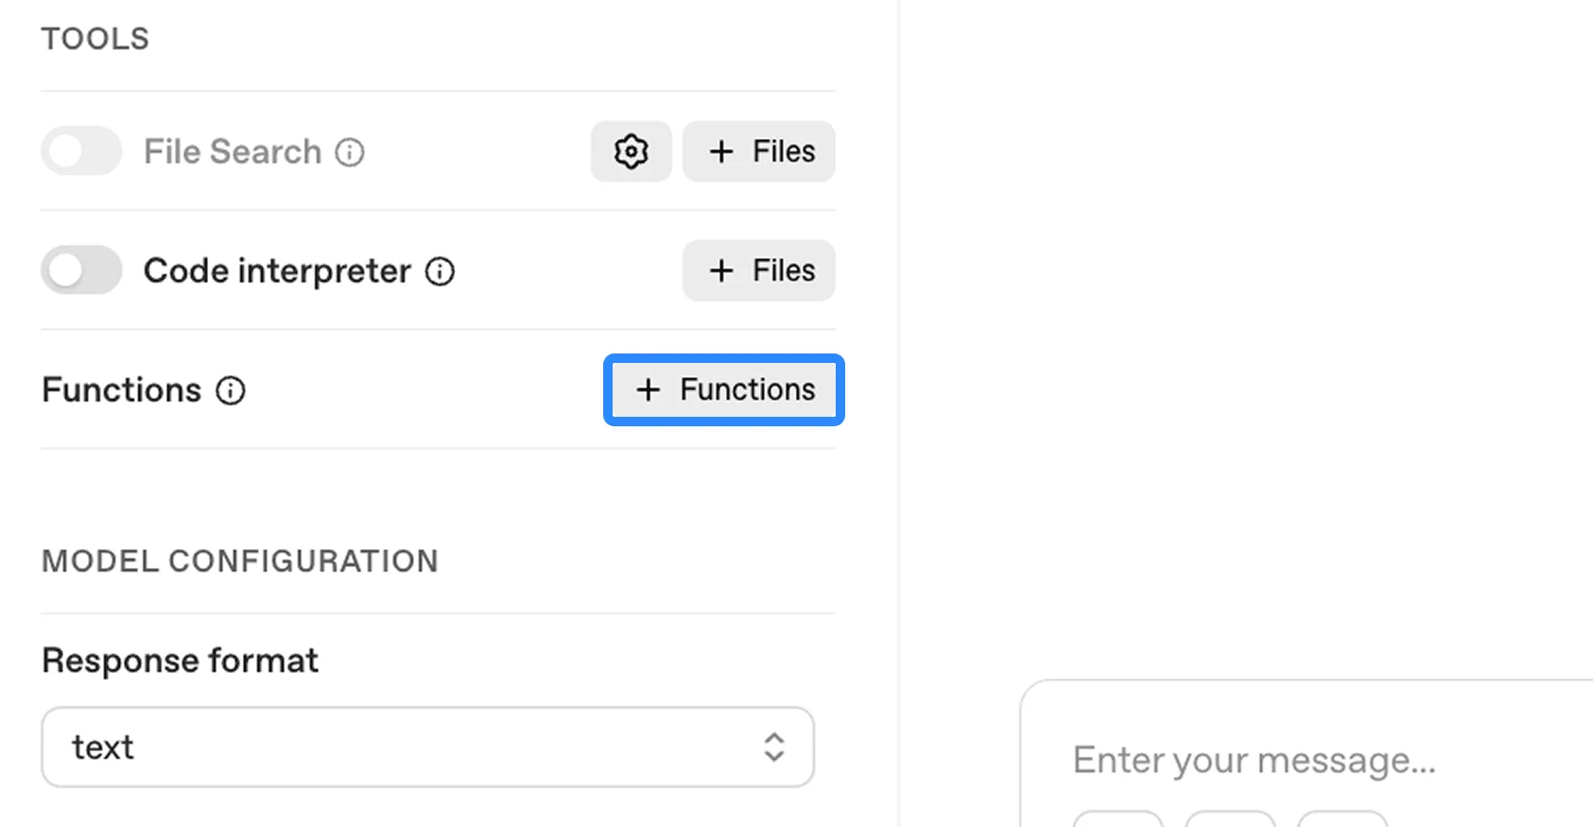Add files to File Search
1593x827 pixels.
pos(759,151)
